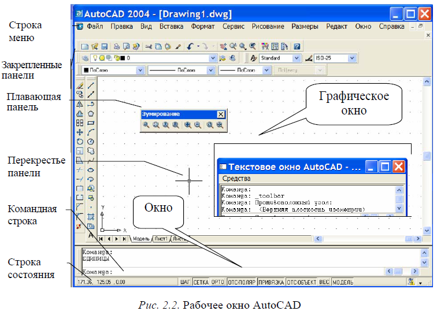Open the color control dropdown
Image resolution: width=437 pixels, height=311 pixels.
(140, 70)
